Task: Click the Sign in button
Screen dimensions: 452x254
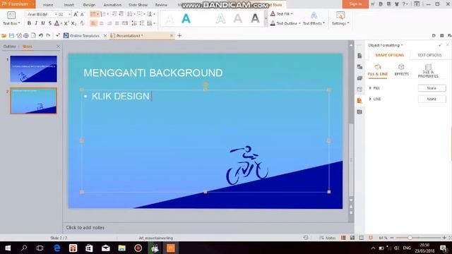Action: click(355, 4)
